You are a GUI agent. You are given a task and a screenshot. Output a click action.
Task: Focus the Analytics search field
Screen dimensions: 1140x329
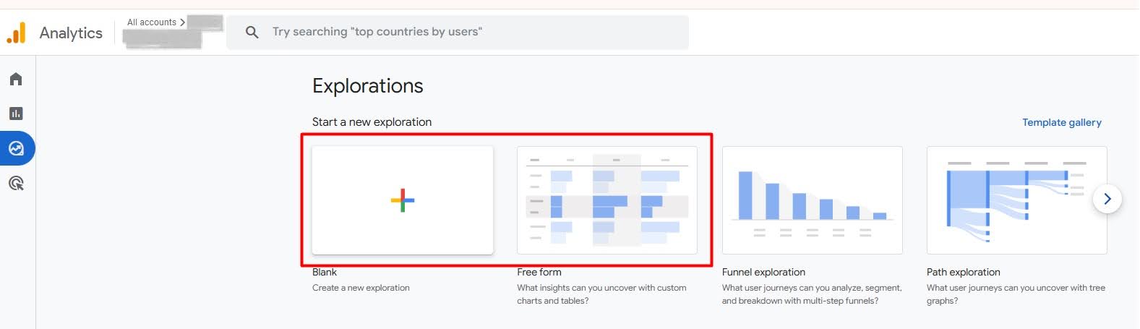458,33
